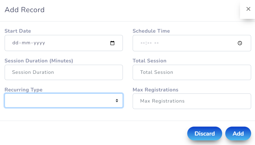Expand the Recurring Type dropdown
The height and width of the screenshot is (145, 255).
pyautogui.click(x=64, y=100)
